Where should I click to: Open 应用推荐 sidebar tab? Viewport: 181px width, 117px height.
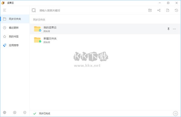(x=15, y=45)
